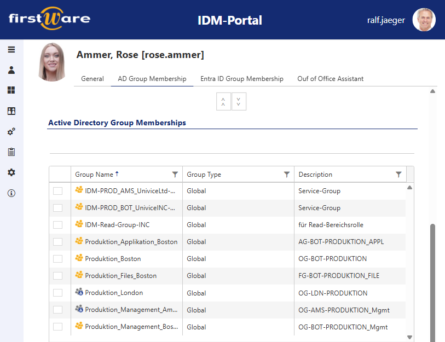The image size is (445, 342).
Task: Select the clipboard reports icon
Action: 11,152
